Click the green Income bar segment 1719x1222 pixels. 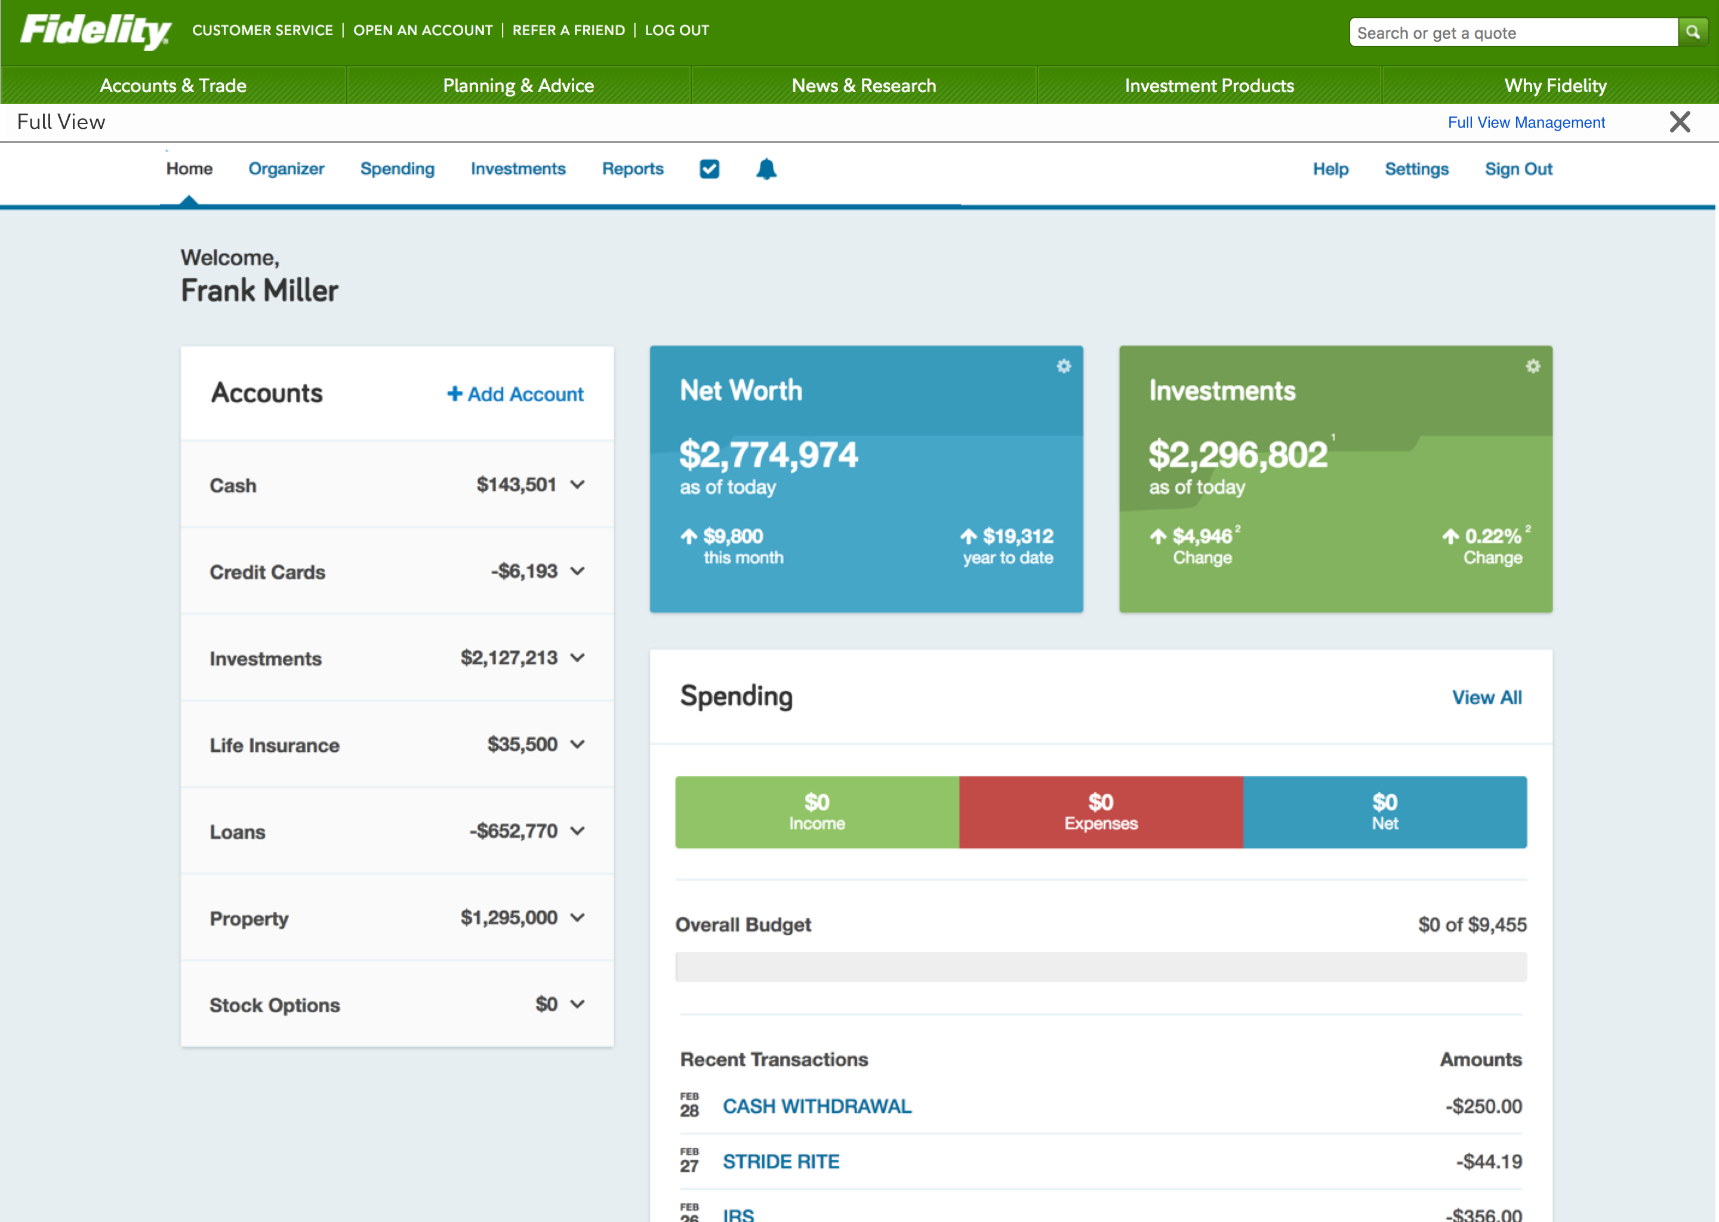pyautogui.click(x=817, y=812)
